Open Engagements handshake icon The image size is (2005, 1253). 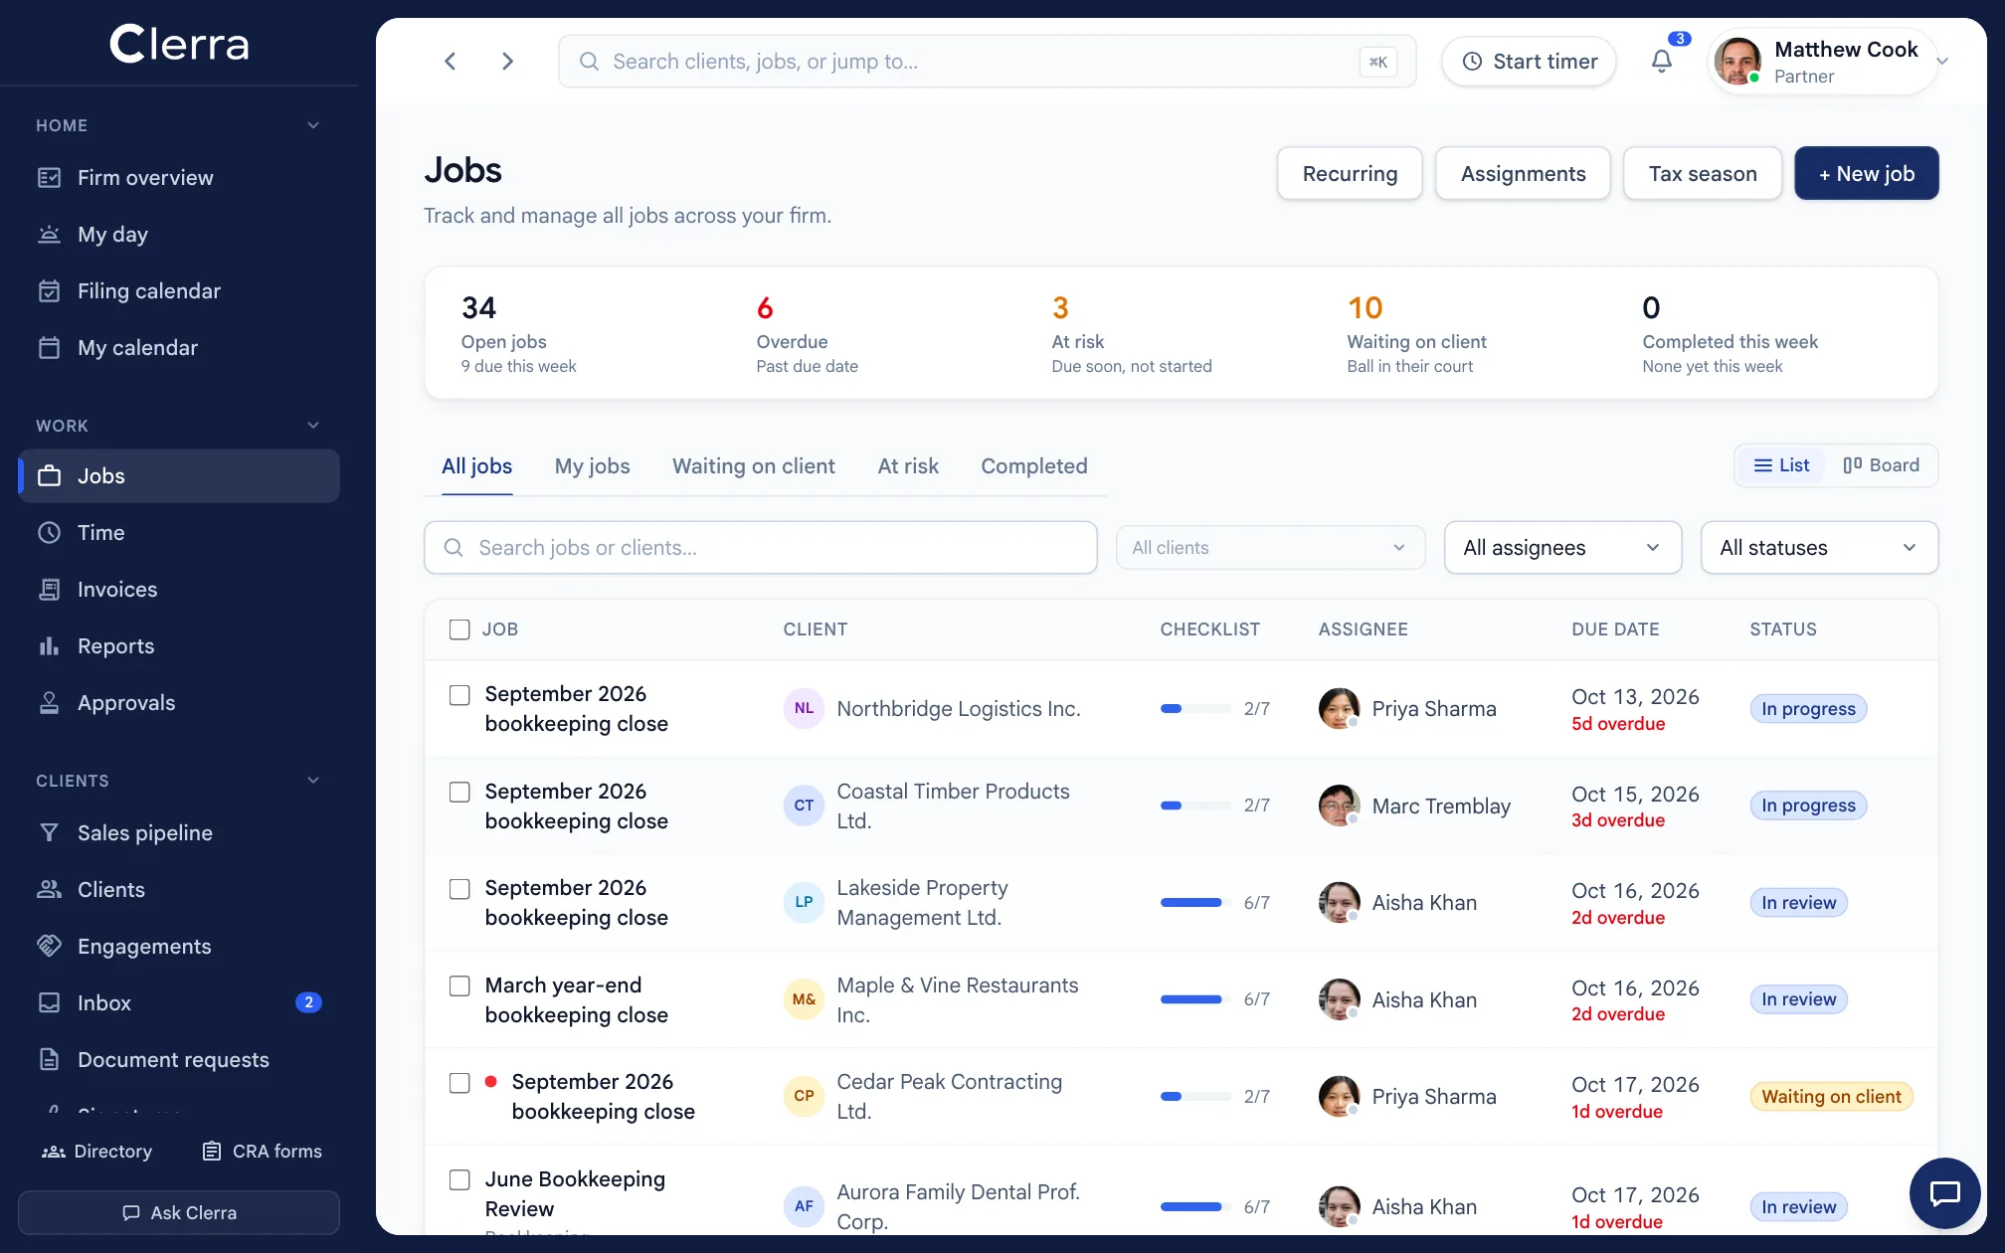click(x=49, y=947)
